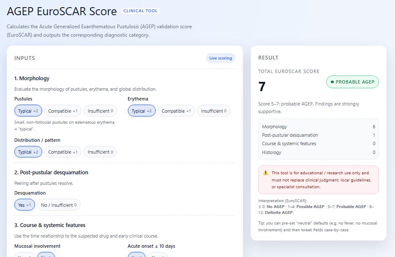Set Pustules to Insufficient
This screenshot has height=257, width=395.
point(100,111)
